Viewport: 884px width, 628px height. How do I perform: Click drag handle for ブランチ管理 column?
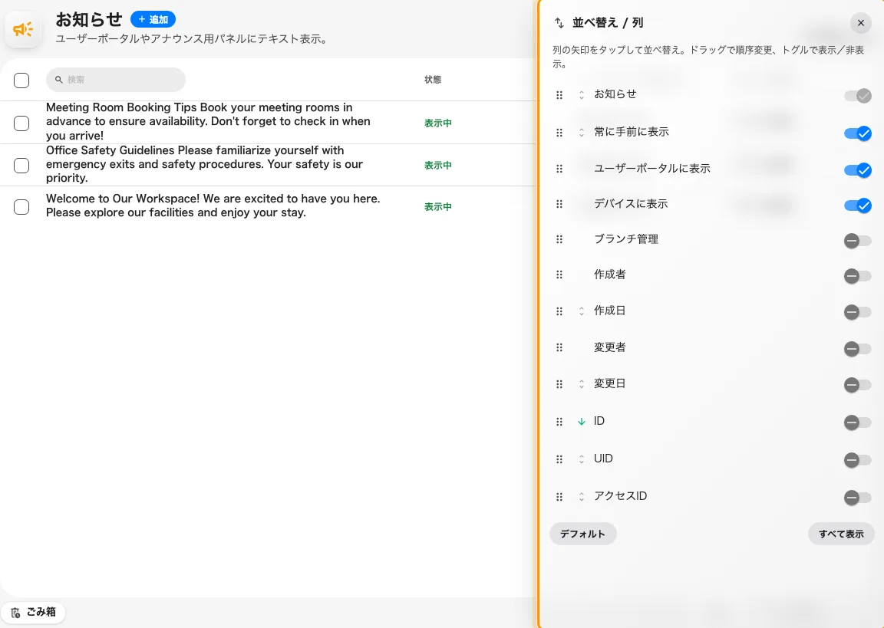pos(559,239)
